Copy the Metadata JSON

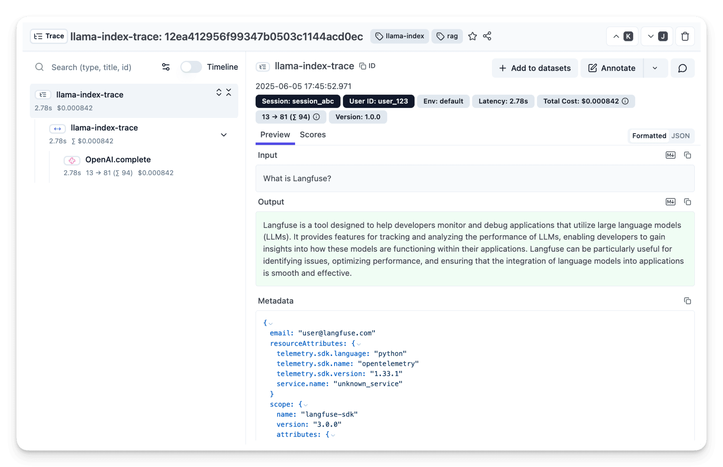point(688,301)
